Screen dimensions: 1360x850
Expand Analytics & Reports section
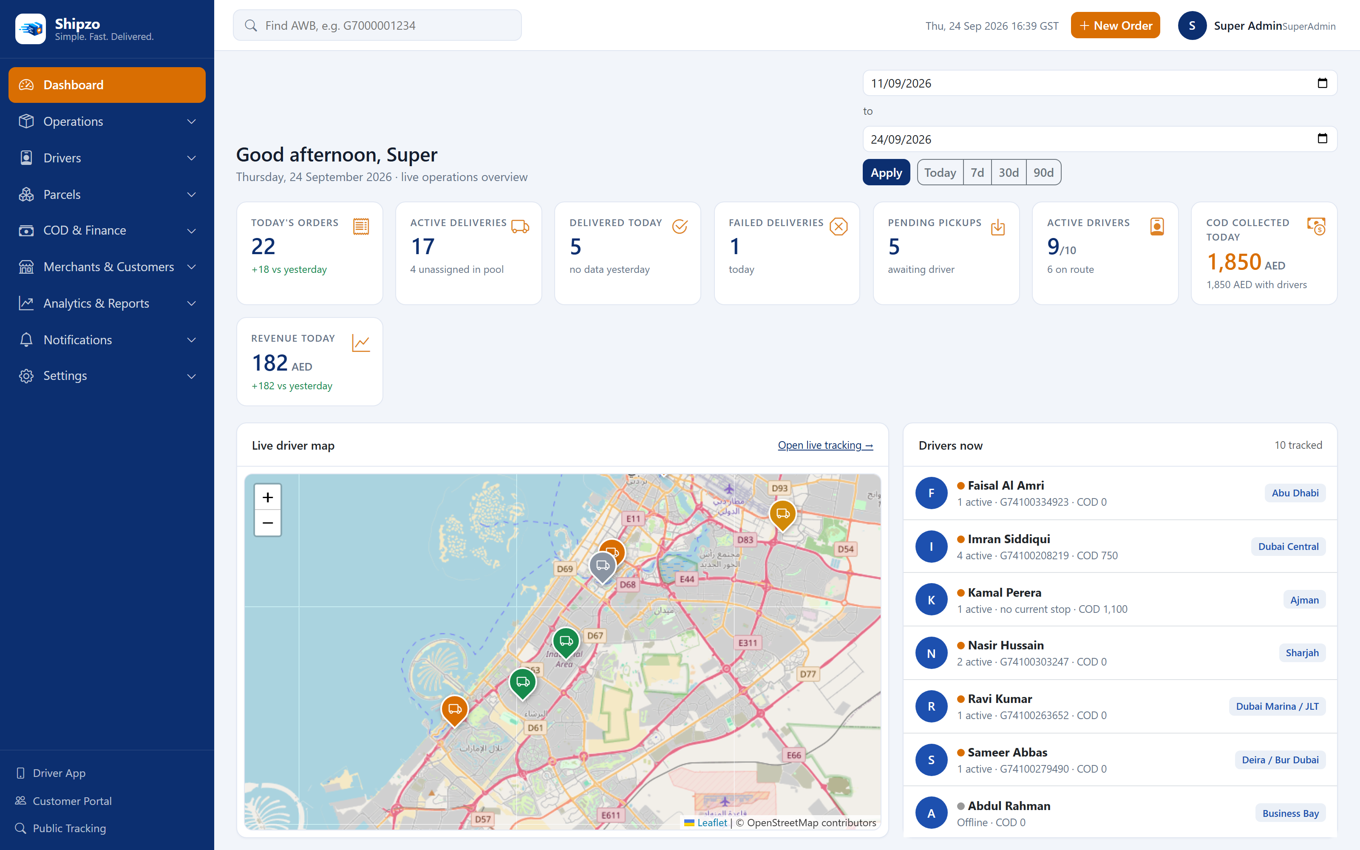click(107, 303)
